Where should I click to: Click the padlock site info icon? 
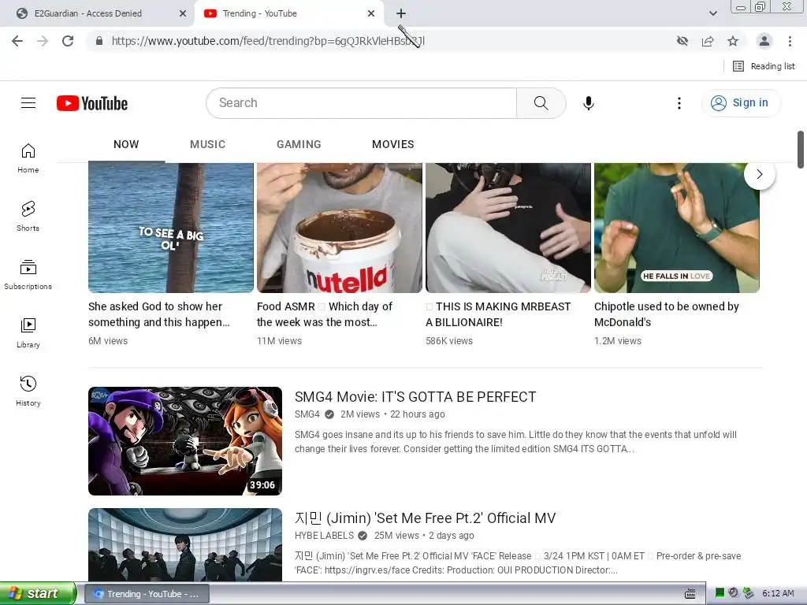[99, 41]
